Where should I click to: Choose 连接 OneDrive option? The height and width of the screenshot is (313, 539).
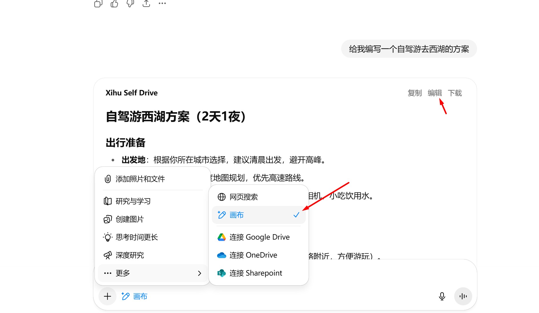click(259, 255)
